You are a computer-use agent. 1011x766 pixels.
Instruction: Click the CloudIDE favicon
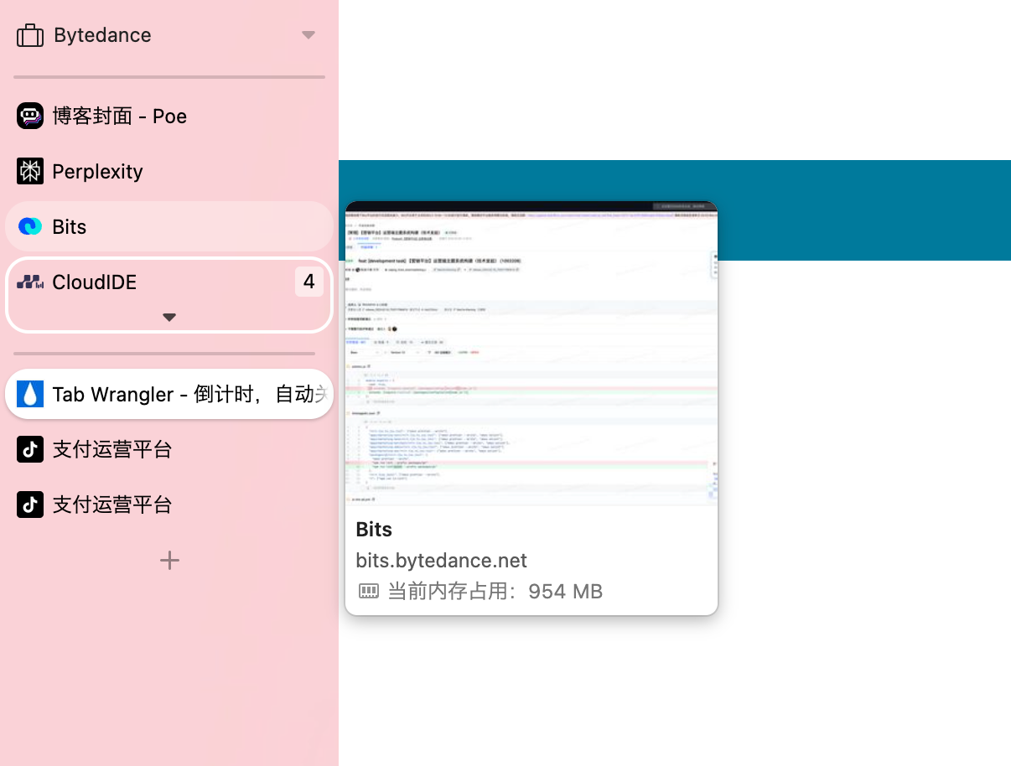tap(30, 282)
